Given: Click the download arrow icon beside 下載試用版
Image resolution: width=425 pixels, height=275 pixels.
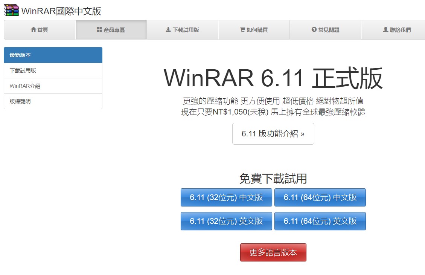Looking at the screenshot, I should [x=168, y=30].
